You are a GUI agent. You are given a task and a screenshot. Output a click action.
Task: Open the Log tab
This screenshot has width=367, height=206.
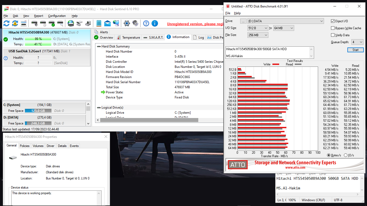point(199,38)
